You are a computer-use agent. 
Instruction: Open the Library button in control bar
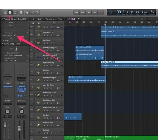[5, 13]
